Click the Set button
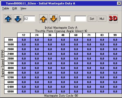 tap(92, 19)
